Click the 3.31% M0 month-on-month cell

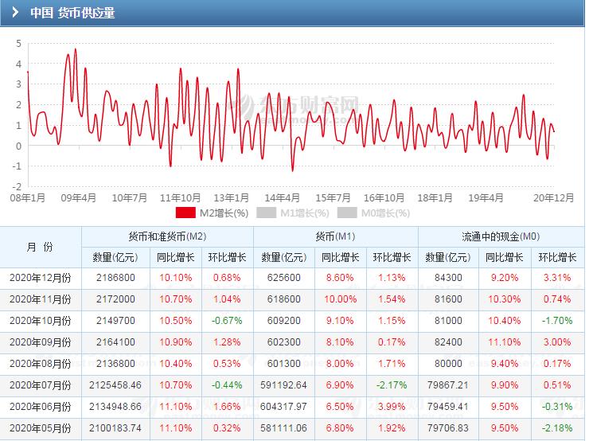pyautogui.click(x=557, y=278)
